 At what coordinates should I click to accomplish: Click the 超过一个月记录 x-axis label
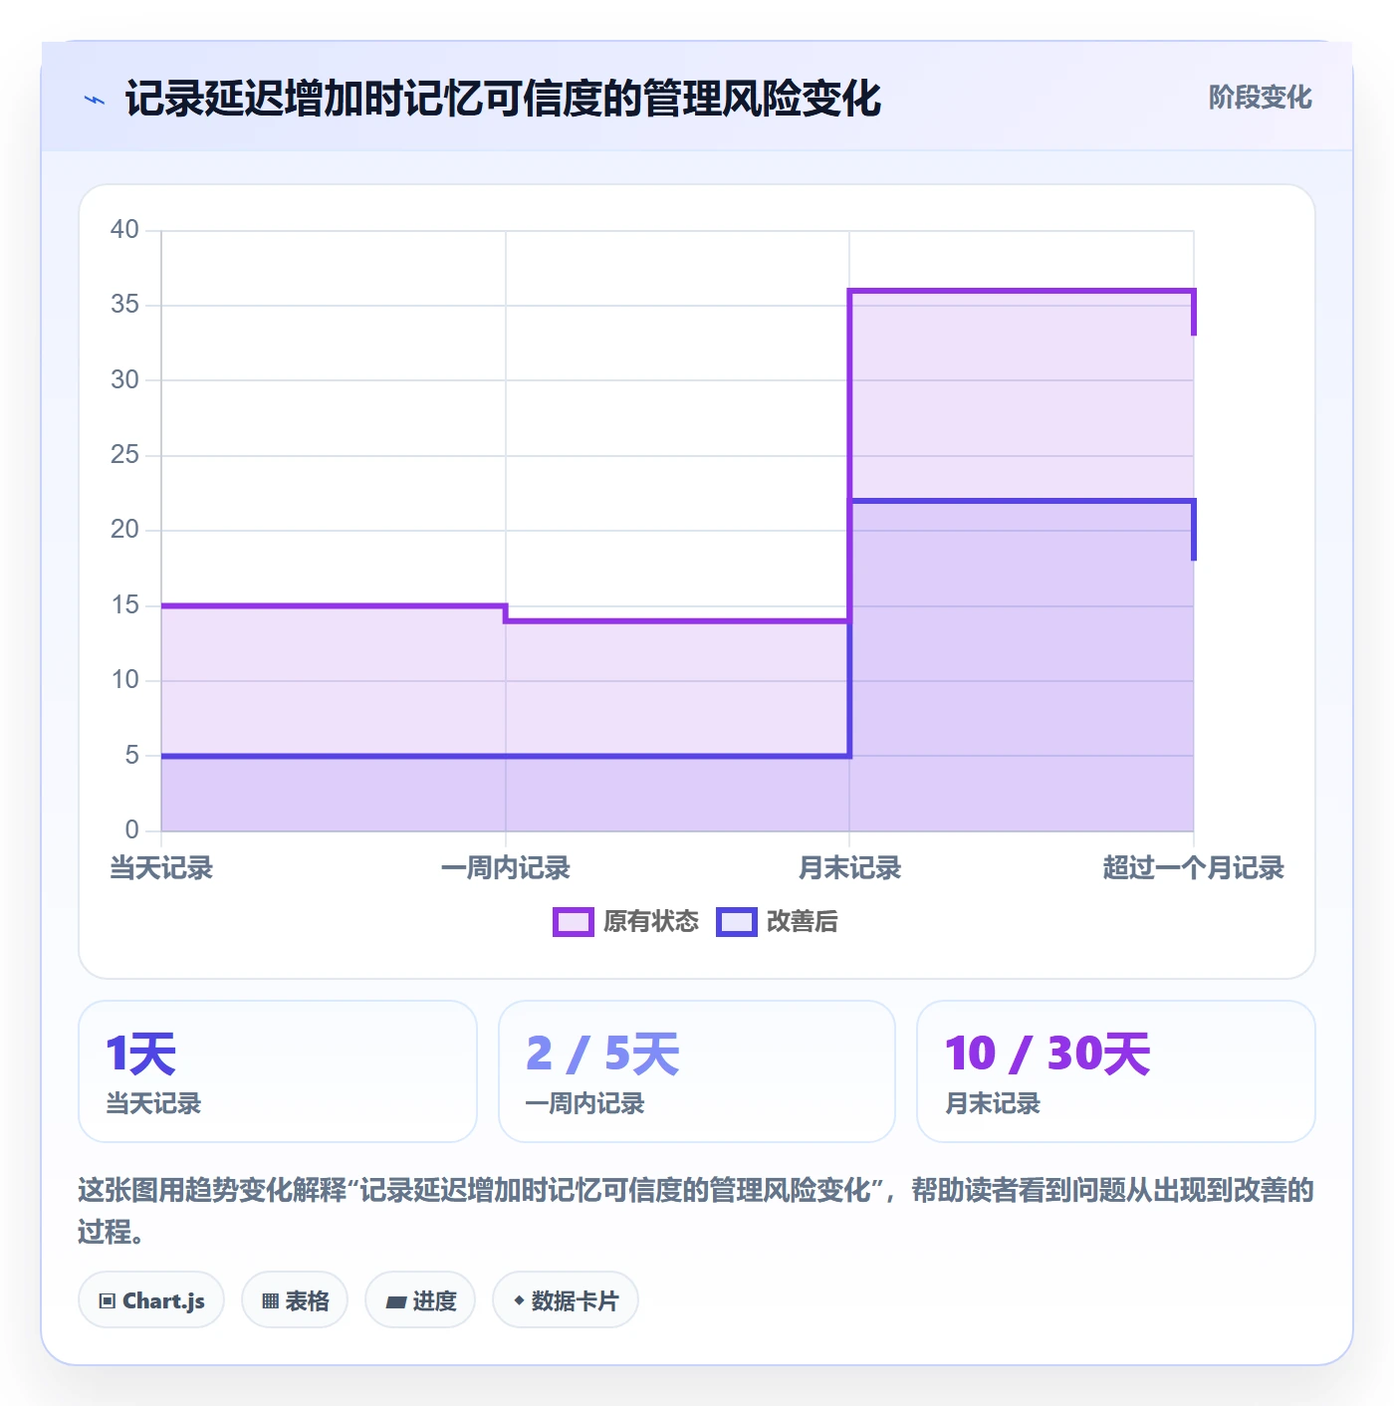pos(1193,868)
